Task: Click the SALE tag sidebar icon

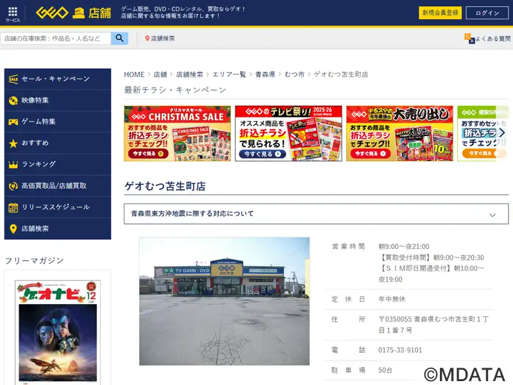Action: coord(13,79)
